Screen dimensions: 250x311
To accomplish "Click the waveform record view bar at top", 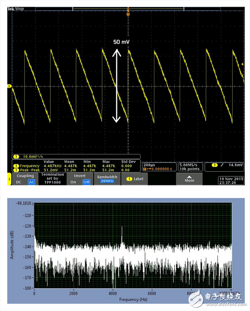I will point(128,8).
